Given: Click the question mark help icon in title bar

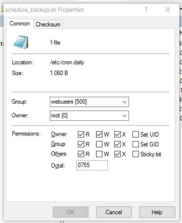Looking at the screenshot, I should [146, 10].
